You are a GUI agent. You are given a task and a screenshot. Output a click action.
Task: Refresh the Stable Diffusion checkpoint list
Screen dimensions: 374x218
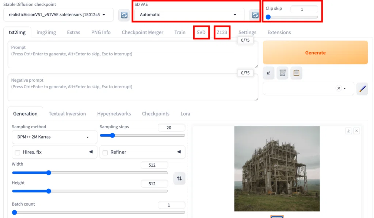tap(124, 15)
